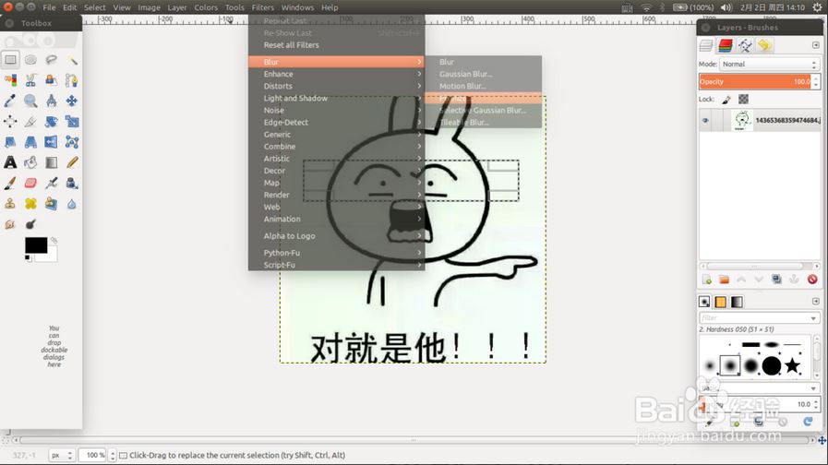Open the px units dropdown
Viewport: 828px width, 465px height.
click(x=61, y=455)
